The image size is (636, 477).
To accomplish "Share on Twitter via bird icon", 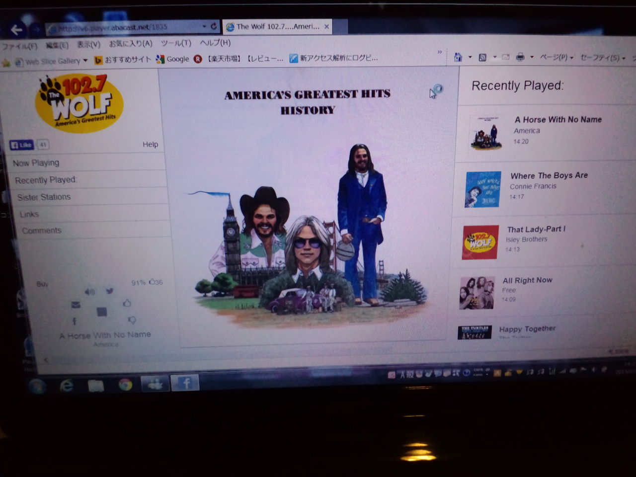I will pyautogui.click(x=109, y=291).
